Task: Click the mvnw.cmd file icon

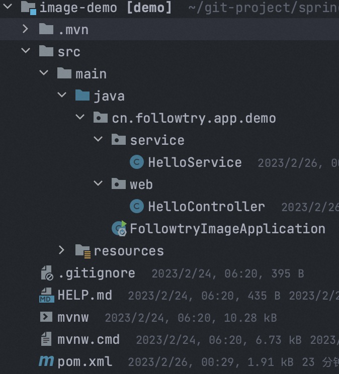Action: [x=46, y=339]
